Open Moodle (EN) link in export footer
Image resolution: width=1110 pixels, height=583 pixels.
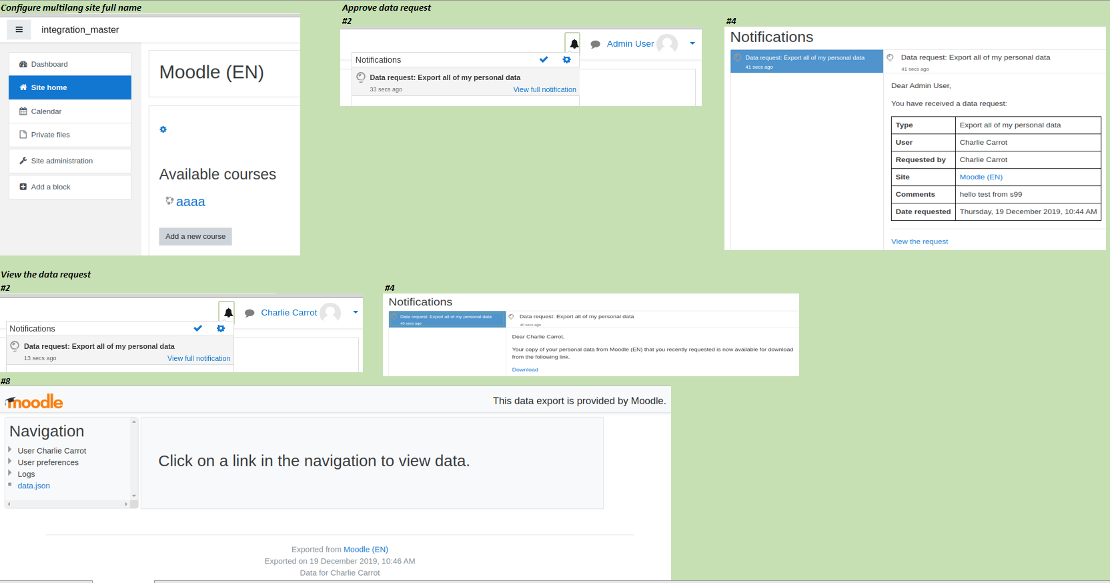coord(366,550)
